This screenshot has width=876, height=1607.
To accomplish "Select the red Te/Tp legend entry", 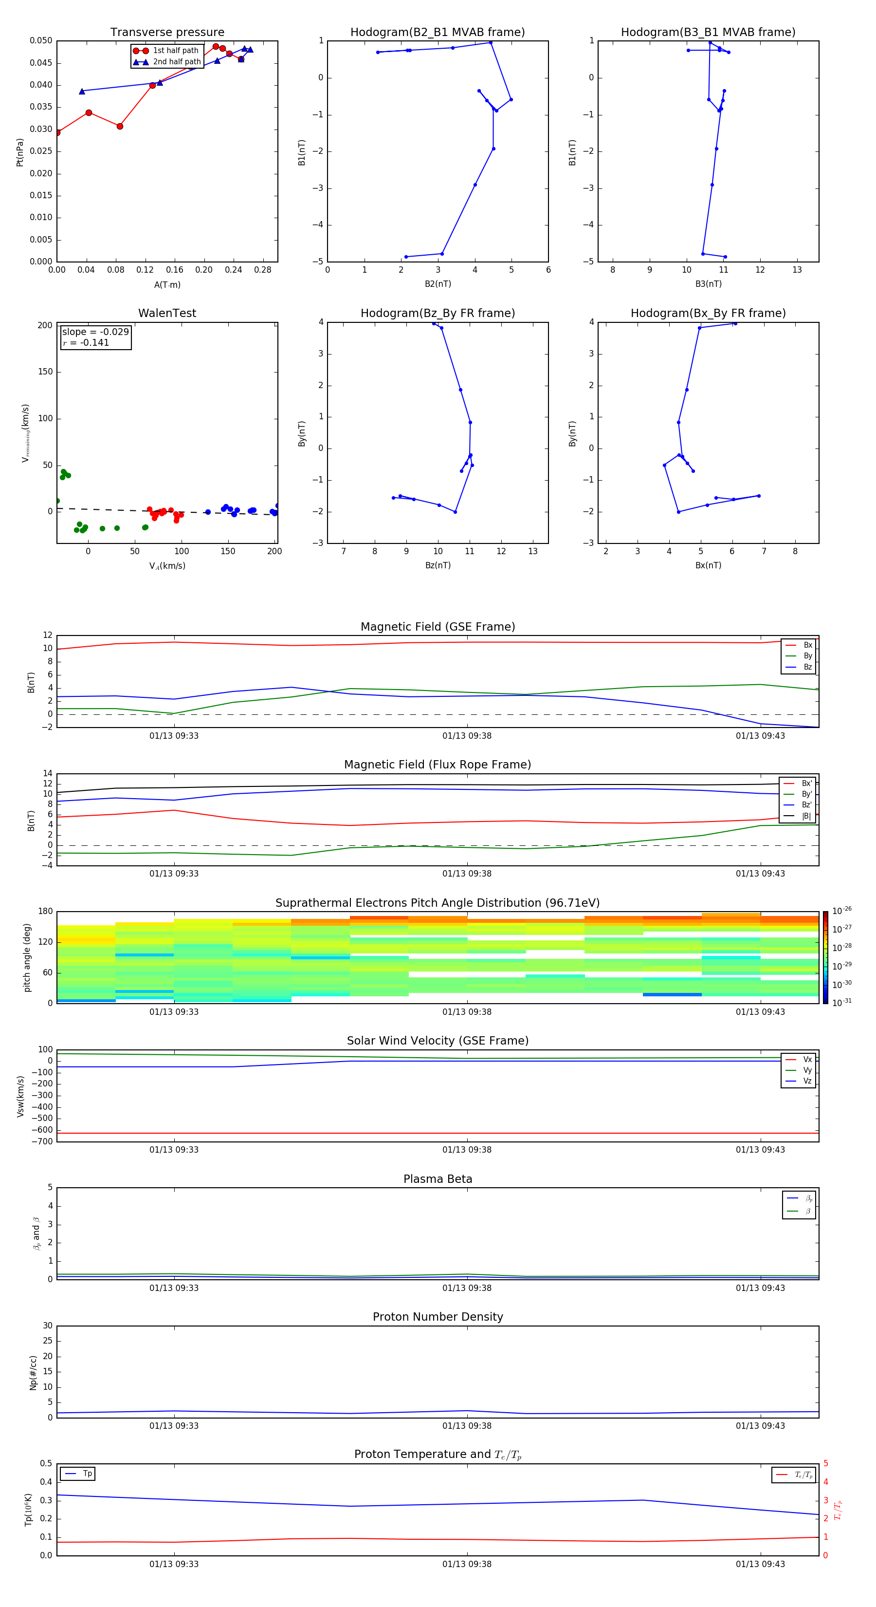I will 794,1475.
